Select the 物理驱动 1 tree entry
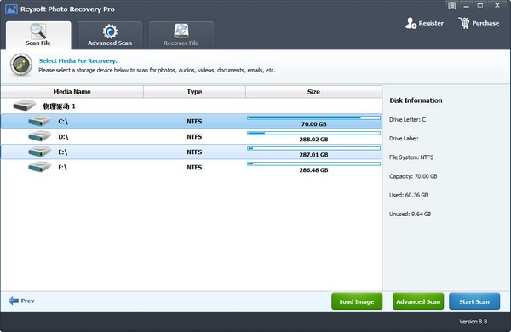511x332 pixels. click(x=59, y=106)
